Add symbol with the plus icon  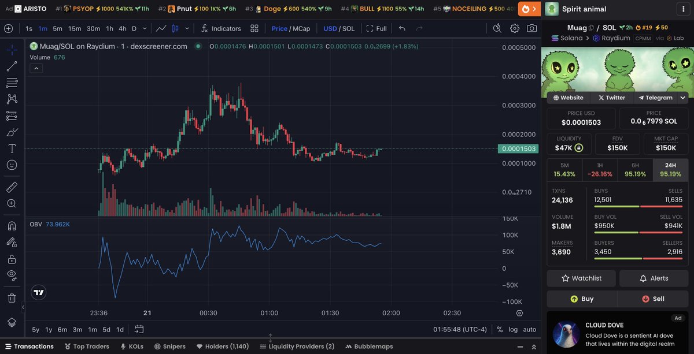pos(8,28)
